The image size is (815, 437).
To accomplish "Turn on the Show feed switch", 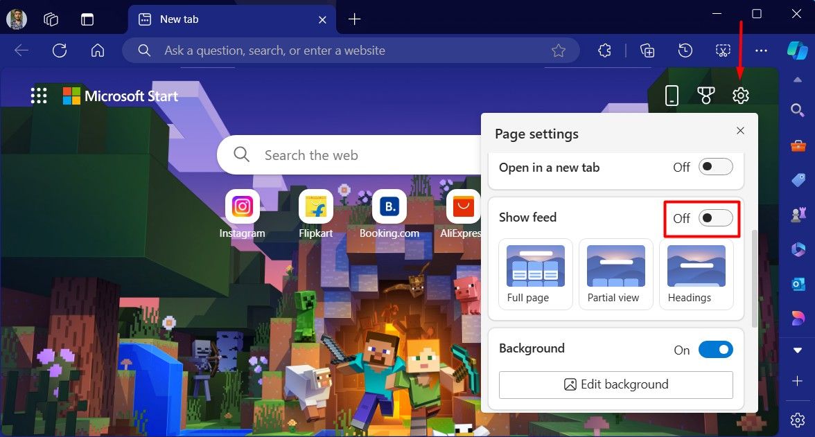I will (x=716, y=217).
